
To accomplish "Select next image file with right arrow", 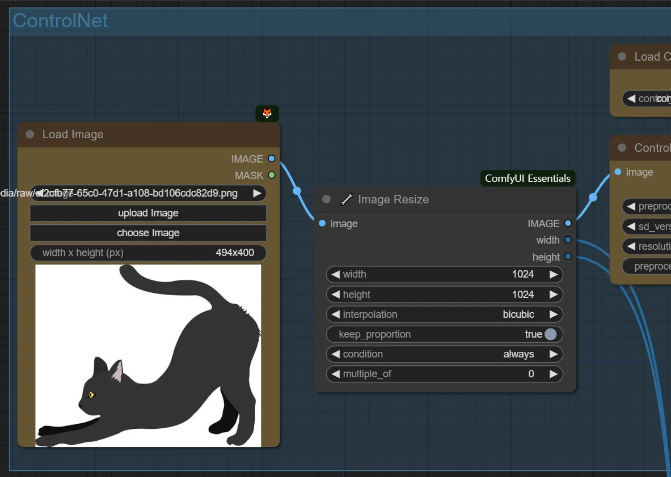I will (x=257, y=193).
